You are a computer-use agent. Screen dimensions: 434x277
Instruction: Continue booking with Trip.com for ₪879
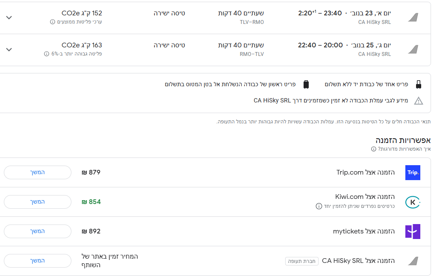click(x=38, y=172)
